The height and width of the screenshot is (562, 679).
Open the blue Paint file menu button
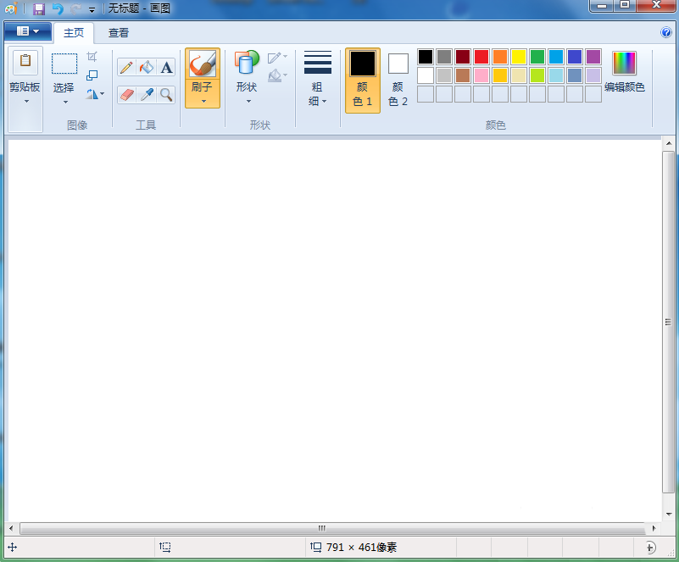click(x=27, y=32)
